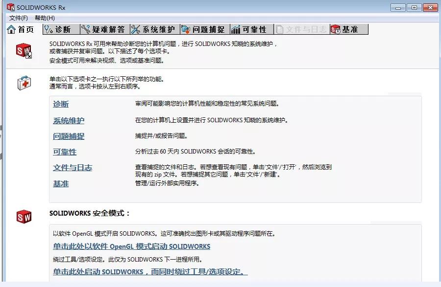The height and width of the screenshot is (287, 441).
Task: Close the SOLIDWORKS Rx window
Action: 430,7
